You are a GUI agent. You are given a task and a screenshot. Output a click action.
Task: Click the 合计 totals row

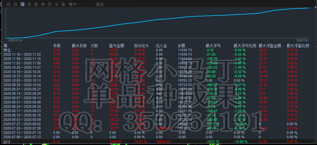pyautogui.click(x=7, y=142)
